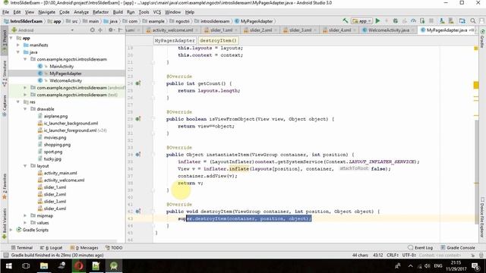Click destroyItem() breadcrumb
The width and height of the screenshot is (486, 273).
[218, 40]
